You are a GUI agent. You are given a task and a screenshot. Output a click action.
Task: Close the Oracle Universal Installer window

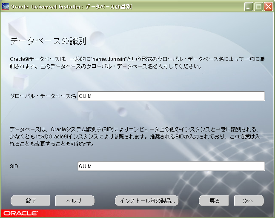(x=268, y=7)
